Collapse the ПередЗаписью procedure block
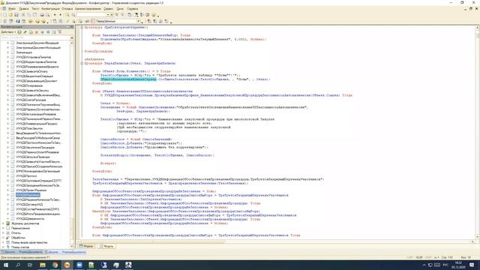 point(82,63)
